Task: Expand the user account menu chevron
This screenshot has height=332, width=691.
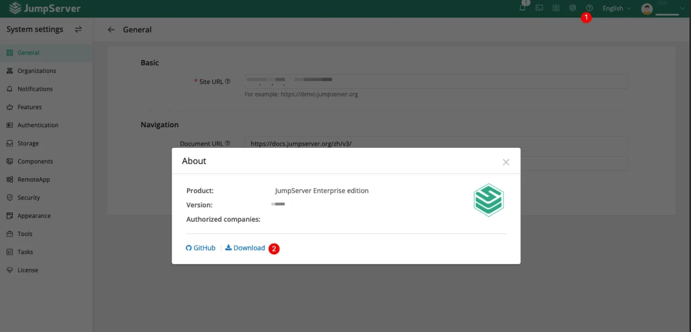Action: click(x=682, y=8)
